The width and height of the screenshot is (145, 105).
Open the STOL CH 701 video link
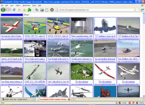tap(35, 36)
